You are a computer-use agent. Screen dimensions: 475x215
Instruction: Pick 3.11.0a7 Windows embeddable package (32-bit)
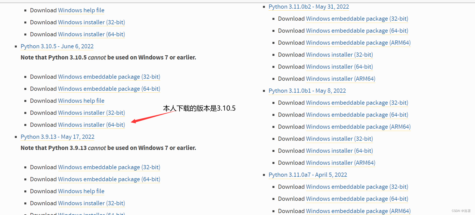click(x=357, y=187)
